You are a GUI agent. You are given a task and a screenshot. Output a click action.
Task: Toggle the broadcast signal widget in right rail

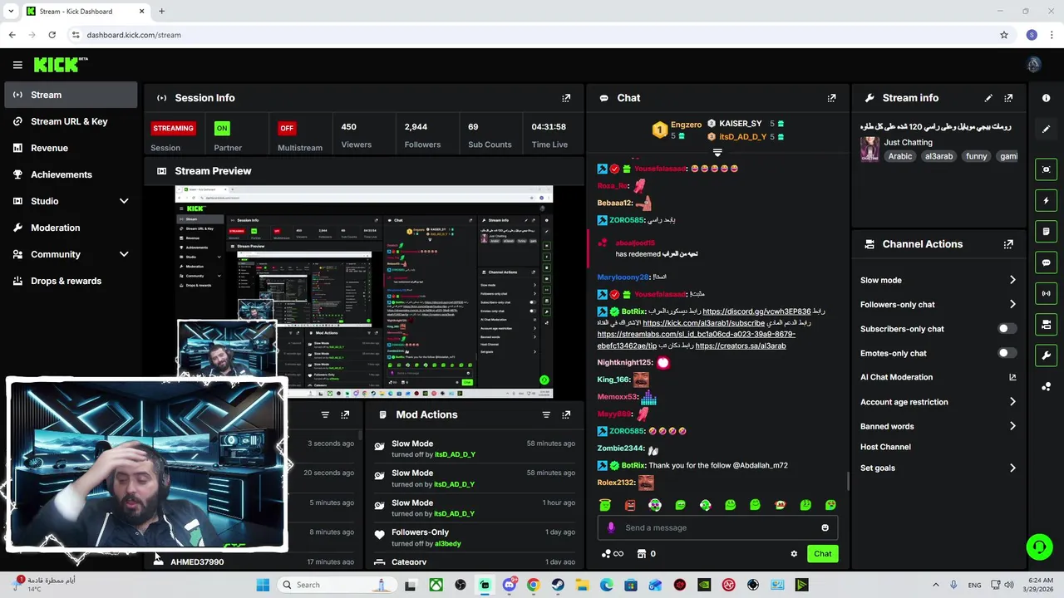(x=1046, y=293)
